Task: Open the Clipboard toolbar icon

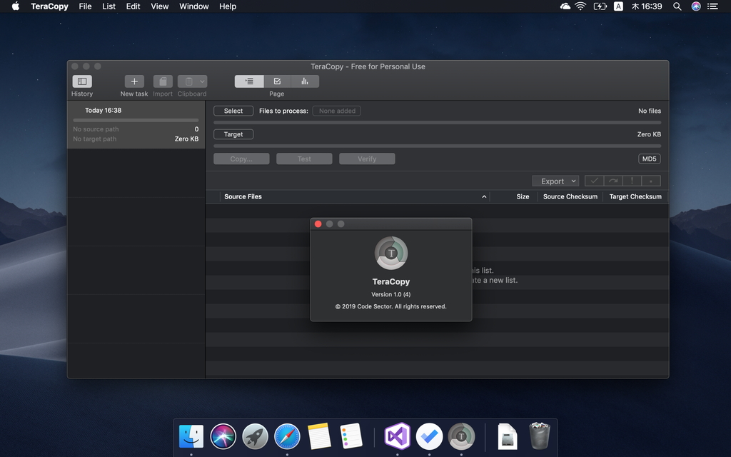Action: pos(188,81)
